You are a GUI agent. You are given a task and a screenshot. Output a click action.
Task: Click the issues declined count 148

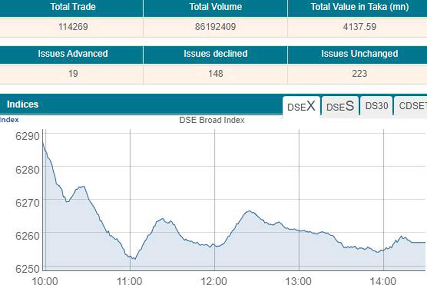[215, 74]
